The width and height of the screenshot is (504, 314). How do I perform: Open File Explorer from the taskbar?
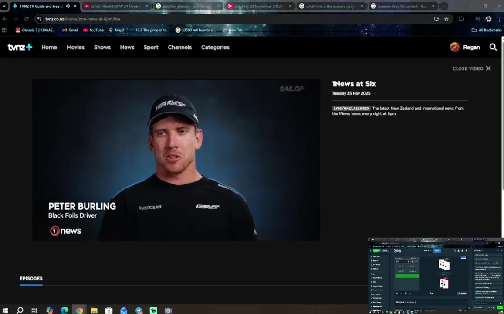coord(94,311)
